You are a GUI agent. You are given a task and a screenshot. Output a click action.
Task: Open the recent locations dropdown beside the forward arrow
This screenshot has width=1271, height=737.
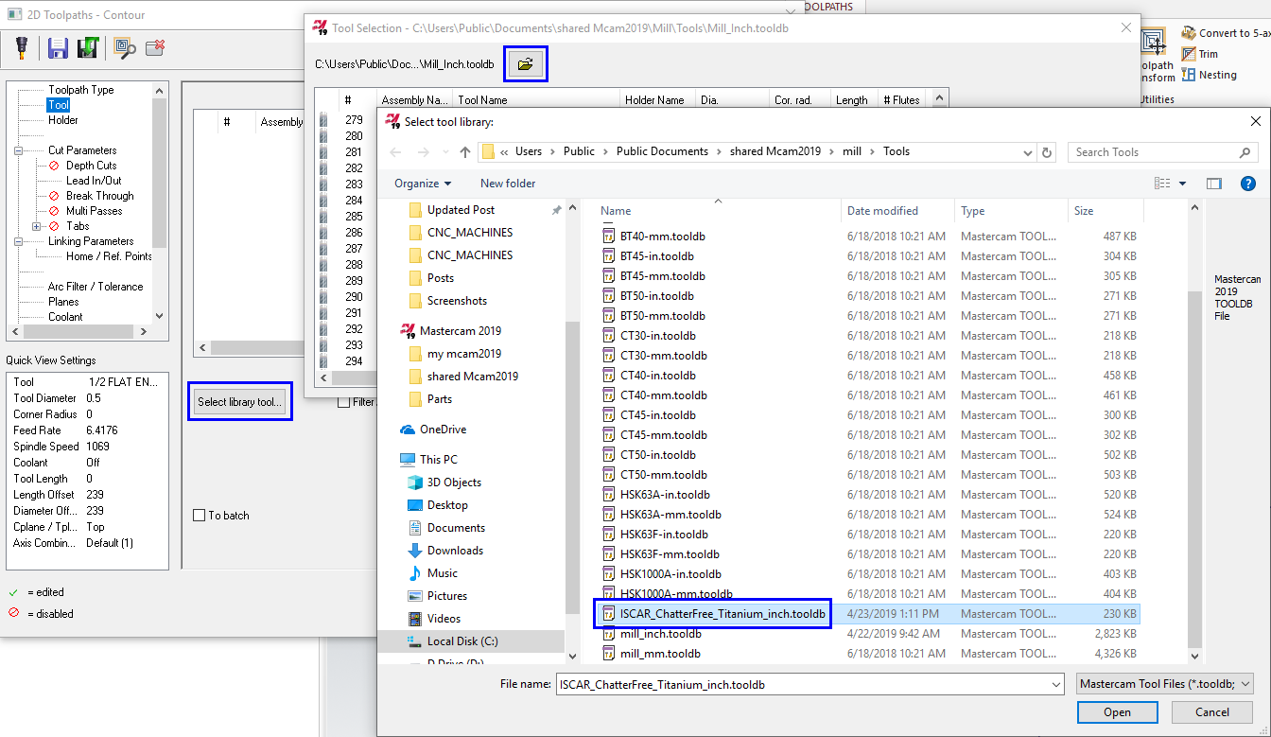click(x=444, y=152)
